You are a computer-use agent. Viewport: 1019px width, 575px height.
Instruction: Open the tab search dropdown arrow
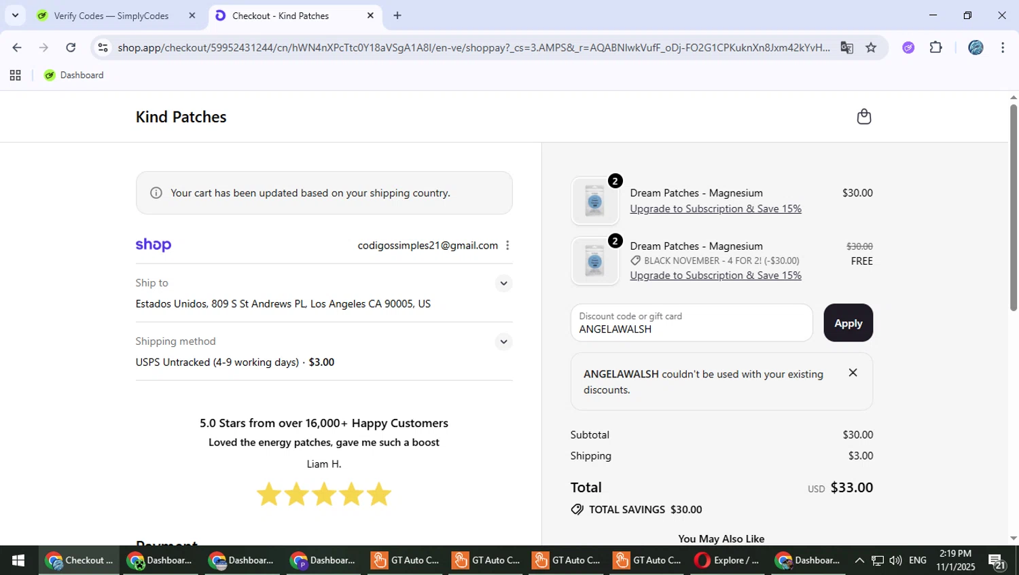[x=15, y=16]
